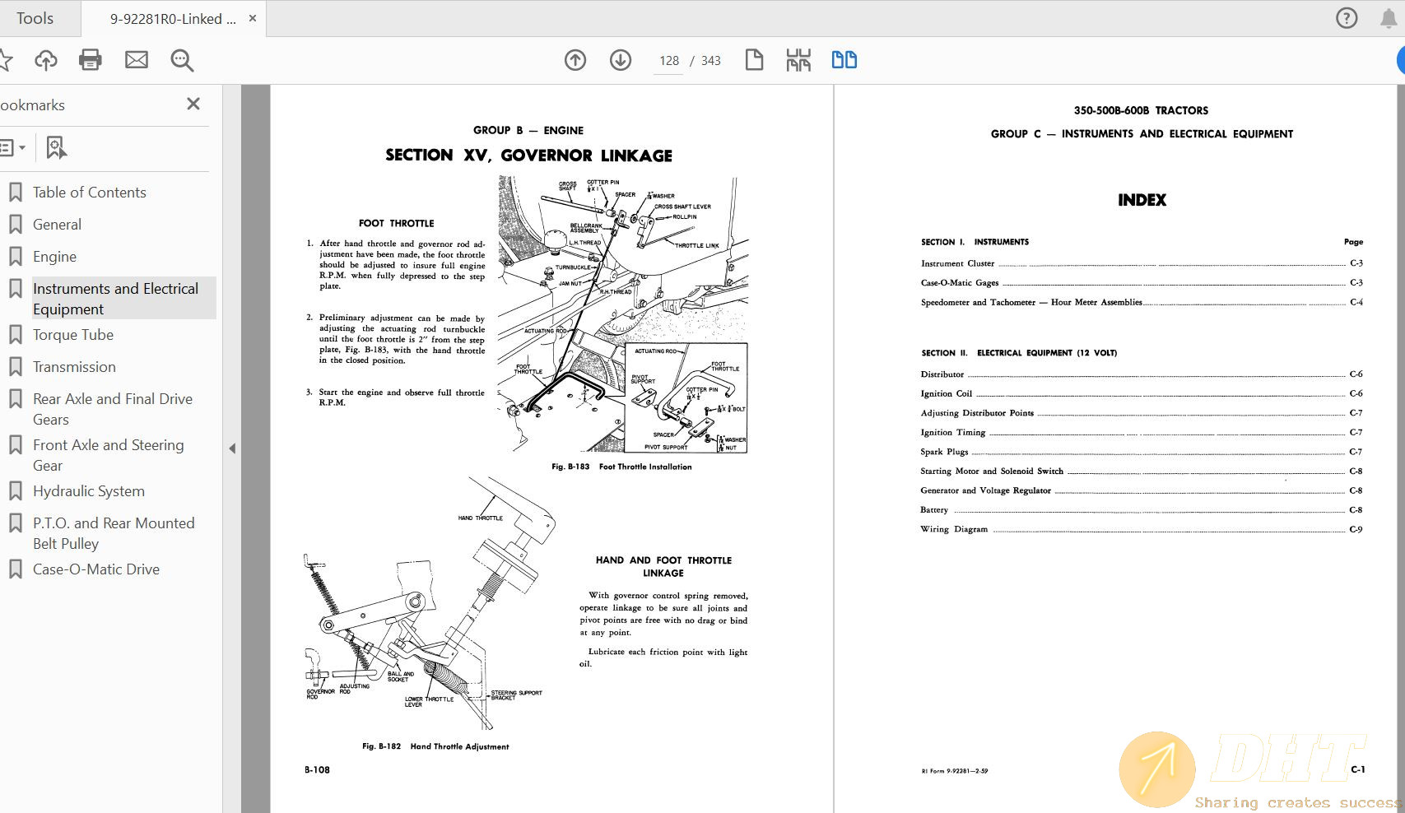
Task: Go to the next page with down arrow
Action: click(x=620, y=60)
